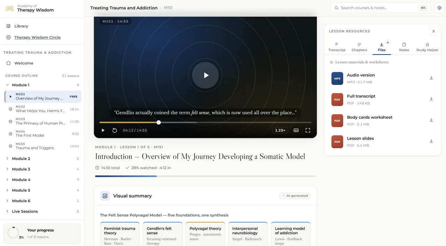Viewport: 446px width, 246px height.
Task: Click the 14:55 total clock icon
Action: coord(97,168)
